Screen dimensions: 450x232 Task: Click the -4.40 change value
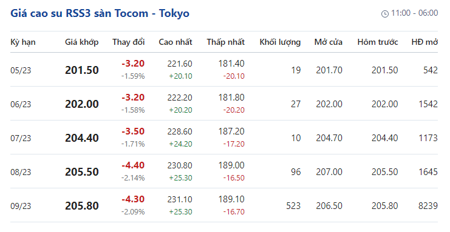pyautogui.click(x=133, y=165)
